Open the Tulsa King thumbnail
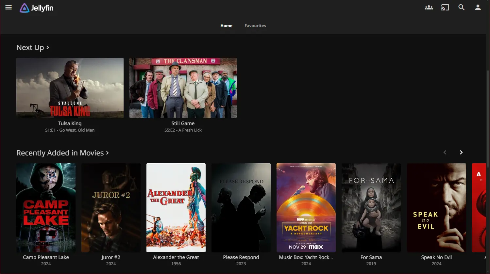This screenshot has height=274, width=490. coord(70,88)
